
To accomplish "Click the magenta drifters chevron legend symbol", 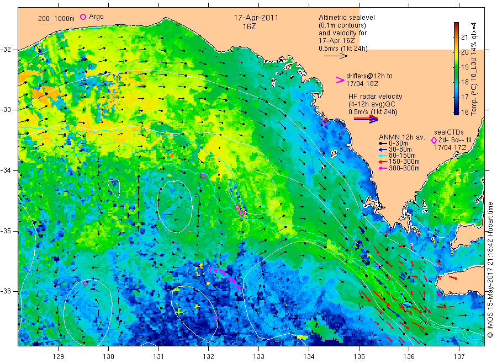I will (x=340, y=80).
